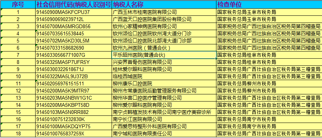Select the cell with 桂林爱尔眼科医院有限公司

[164, 69]
